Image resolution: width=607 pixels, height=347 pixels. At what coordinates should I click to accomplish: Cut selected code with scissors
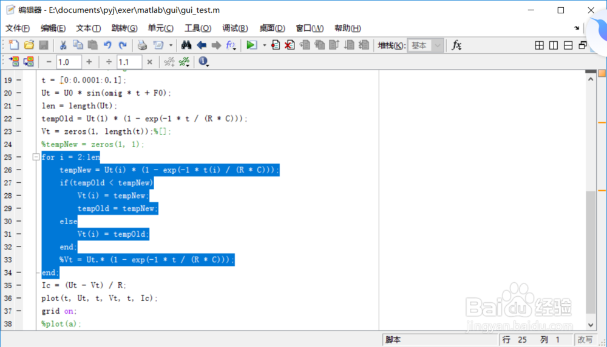pos(63,45)
